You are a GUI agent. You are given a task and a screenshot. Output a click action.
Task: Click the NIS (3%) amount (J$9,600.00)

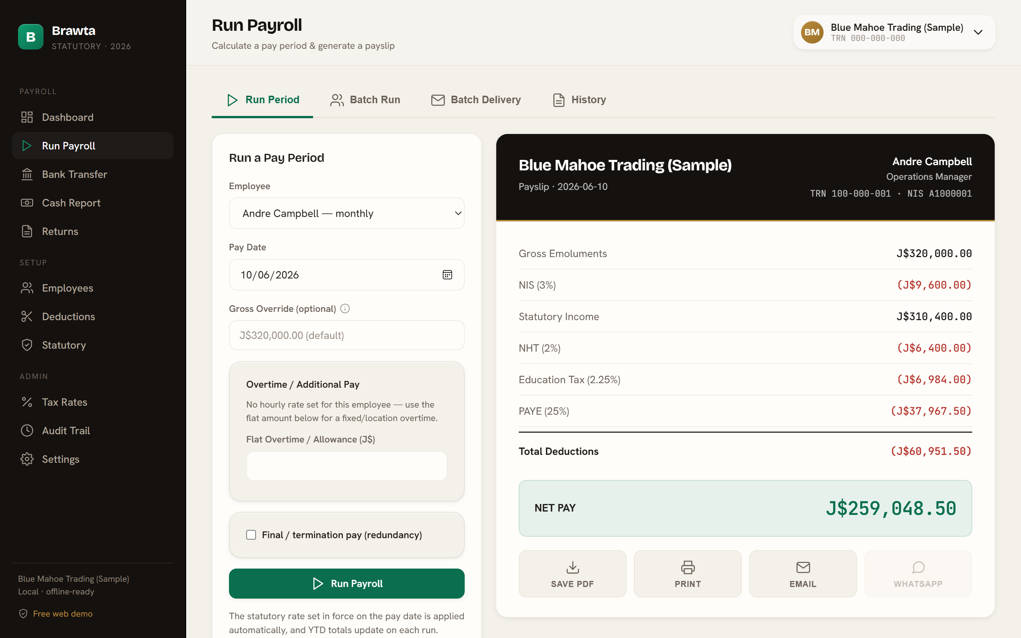934,285
